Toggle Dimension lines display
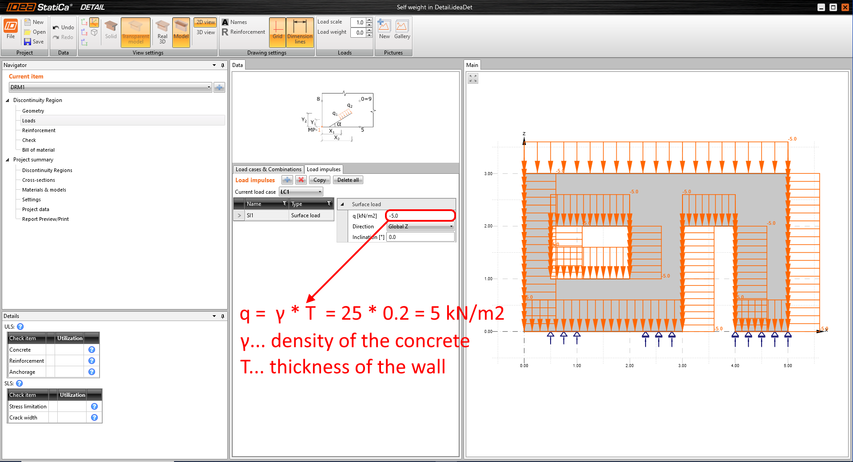Image resolution: width=853 pixels, height=462 pixels. point(300,32)
